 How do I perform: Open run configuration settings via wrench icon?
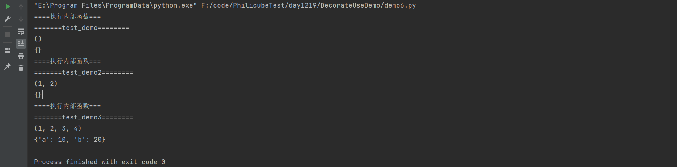tap(8, 19)
